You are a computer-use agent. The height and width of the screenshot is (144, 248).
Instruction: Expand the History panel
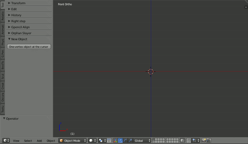click(x=29, y=15)
